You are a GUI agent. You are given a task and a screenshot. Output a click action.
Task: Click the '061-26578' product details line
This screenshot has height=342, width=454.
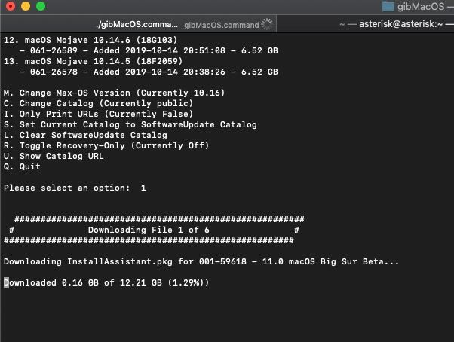149,72
